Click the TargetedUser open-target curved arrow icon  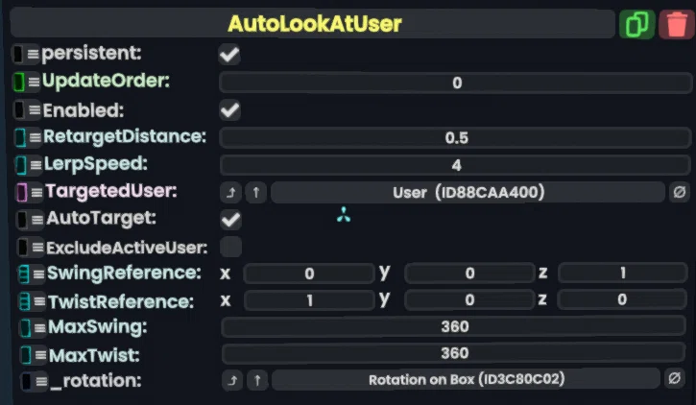pyautogui.click(x=230, y=193)
